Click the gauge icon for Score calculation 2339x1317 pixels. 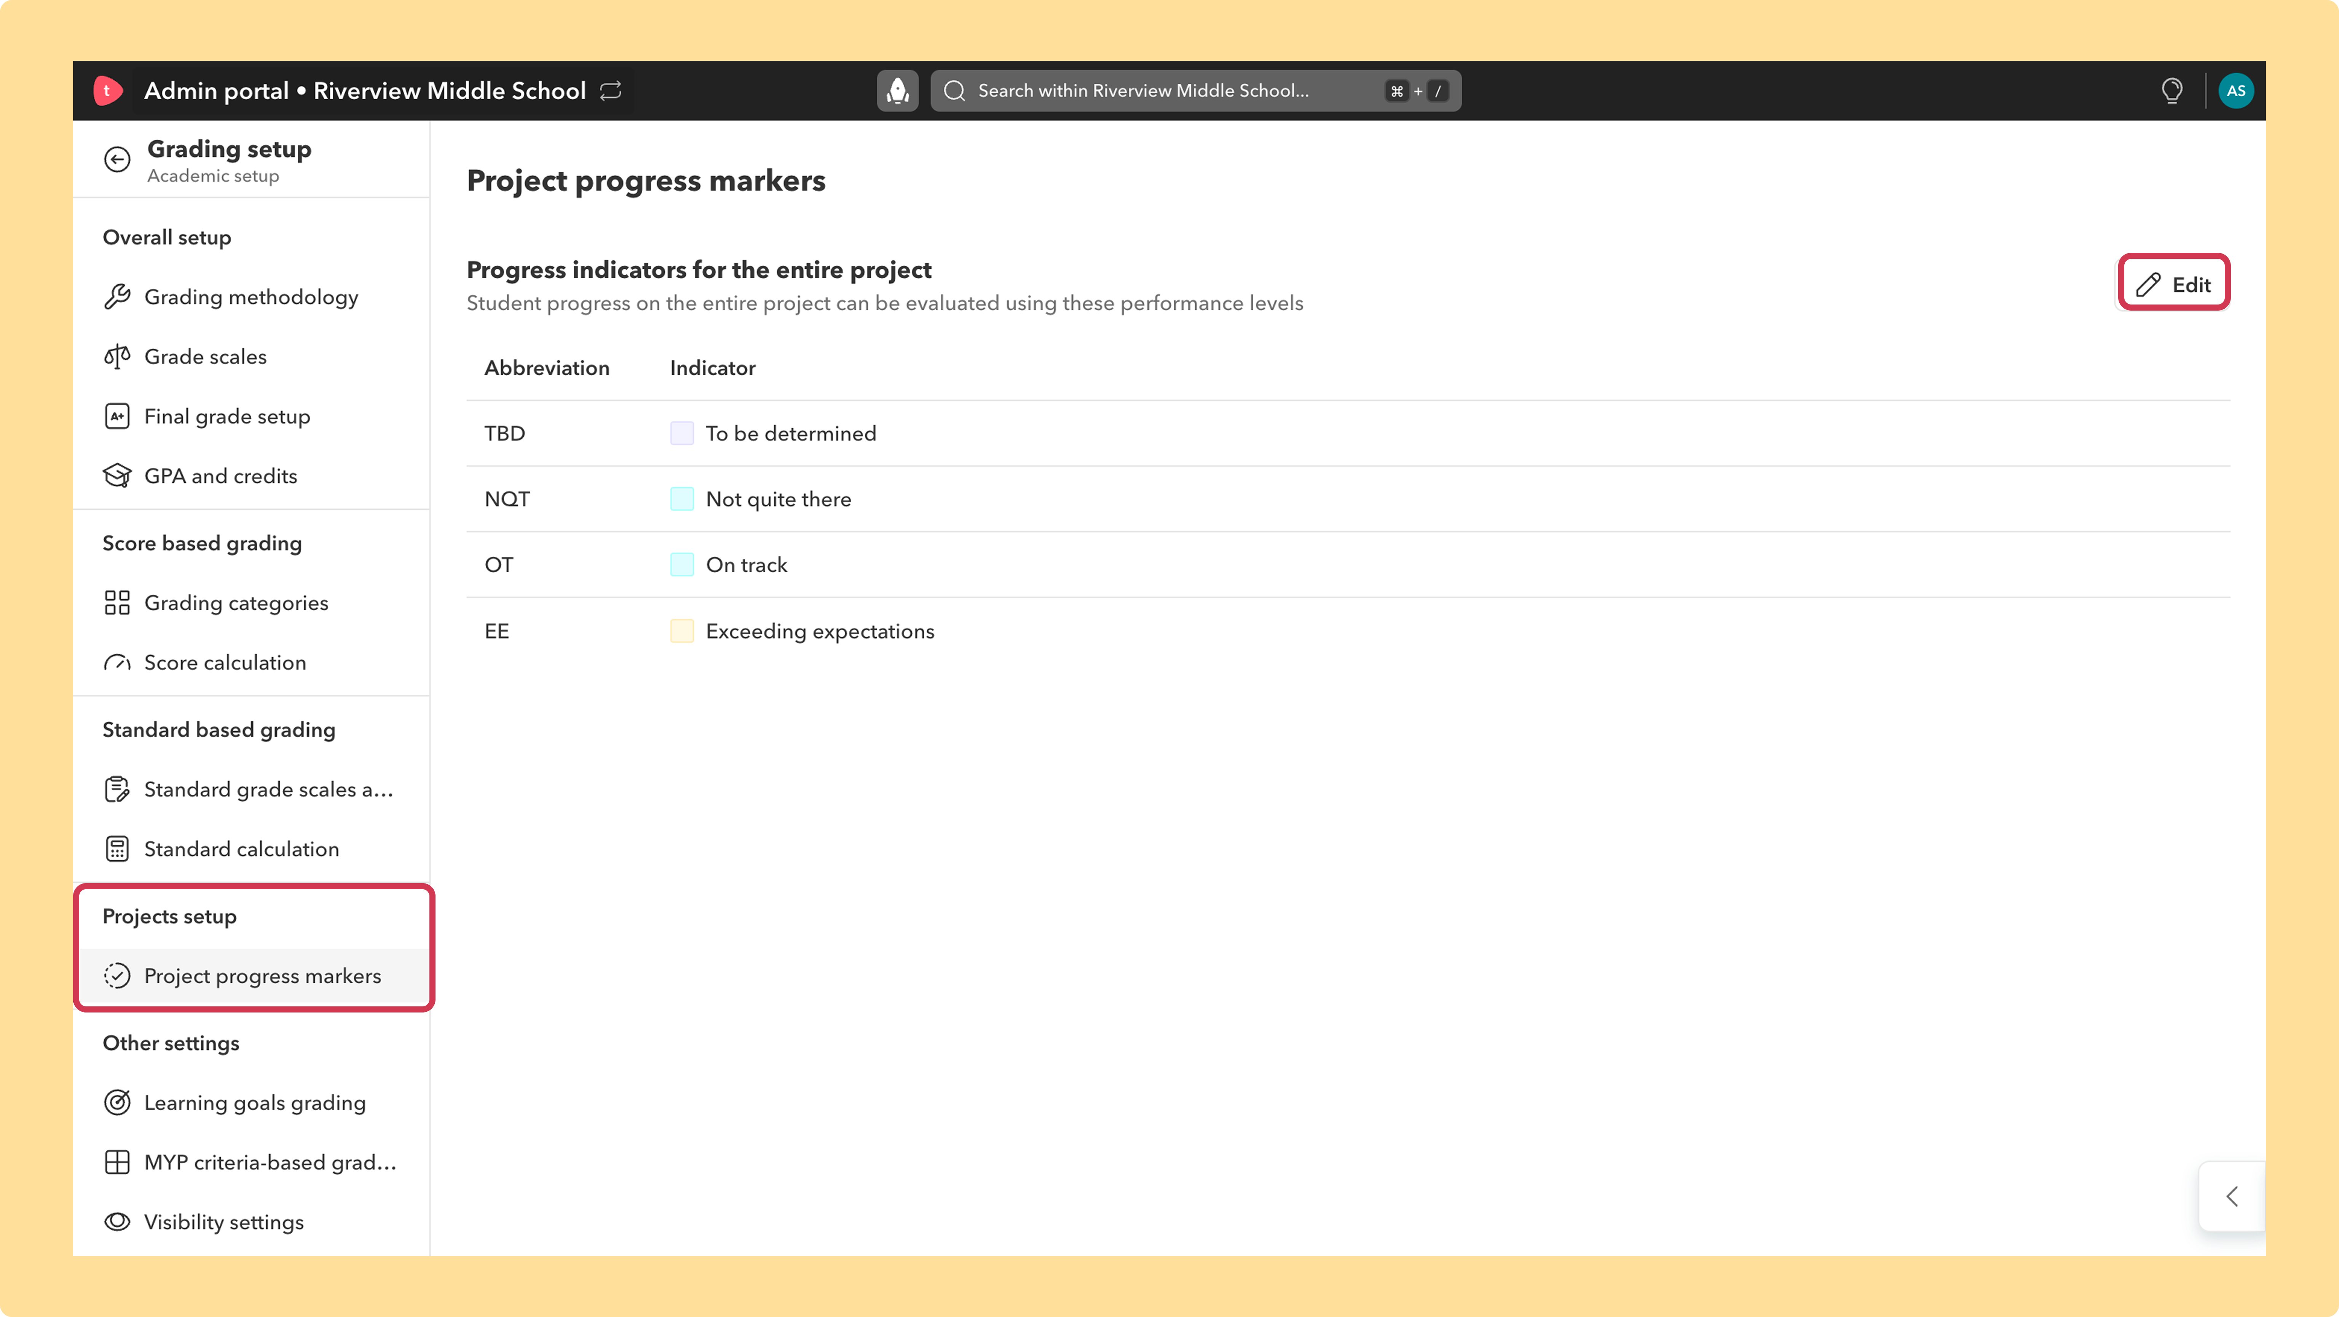click(117, 663)
